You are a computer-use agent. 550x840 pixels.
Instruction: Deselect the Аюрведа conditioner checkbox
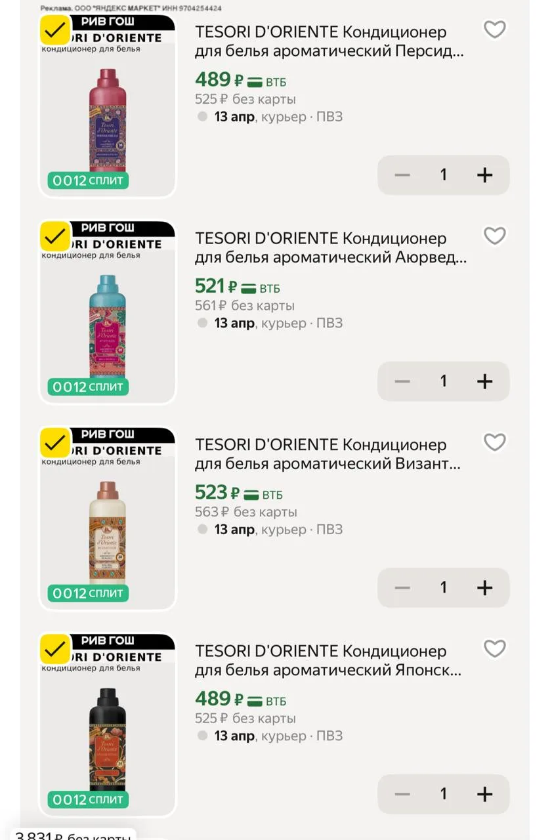coord(56,236)
